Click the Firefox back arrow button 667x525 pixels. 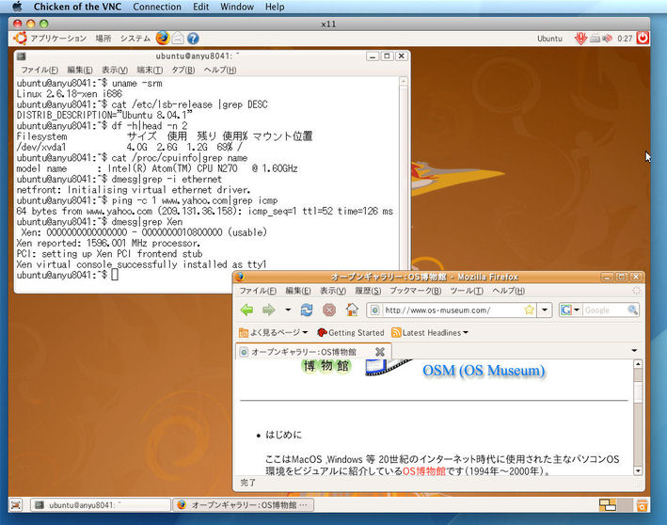click(x=246, y=310)
